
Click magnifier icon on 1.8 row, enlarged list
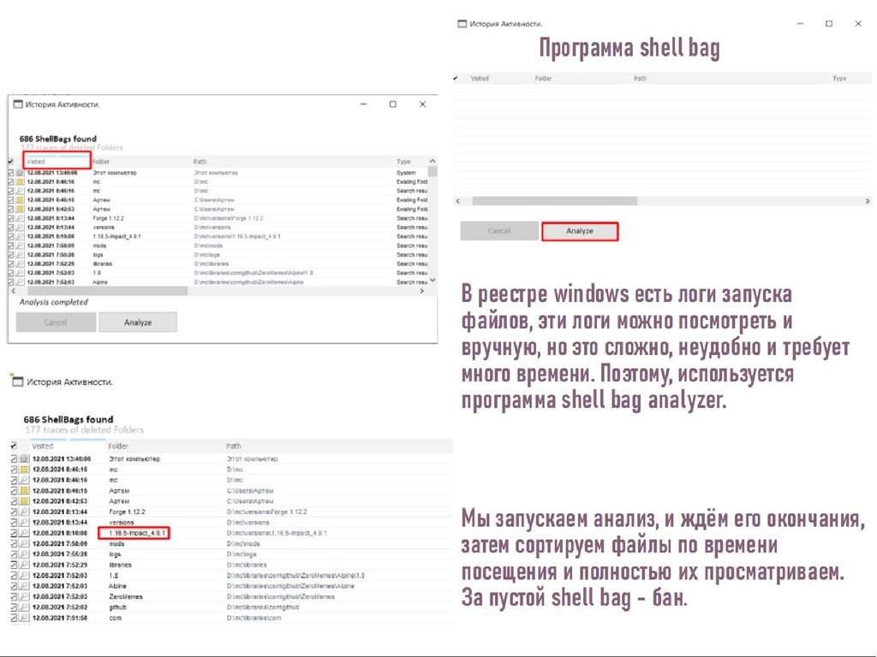point(24,576)
